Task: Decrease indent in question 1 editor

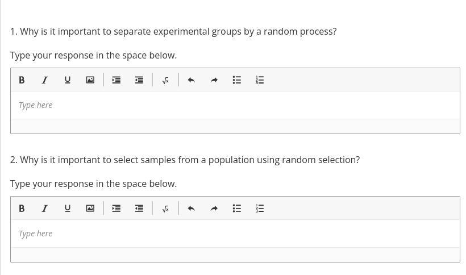Action: (139, 80)
